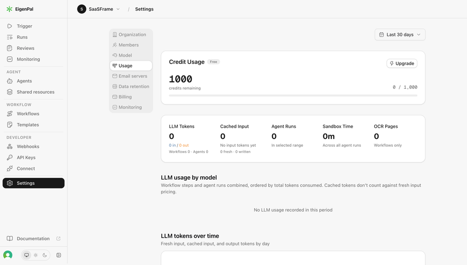Click the "0 out" token text
The height and width of the screenshot is (265, 467).
184,145
